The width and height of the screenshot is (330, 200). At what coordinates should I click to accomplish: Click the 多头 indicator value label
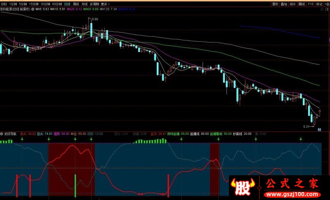pyautogui.click(x=28, y=134)
